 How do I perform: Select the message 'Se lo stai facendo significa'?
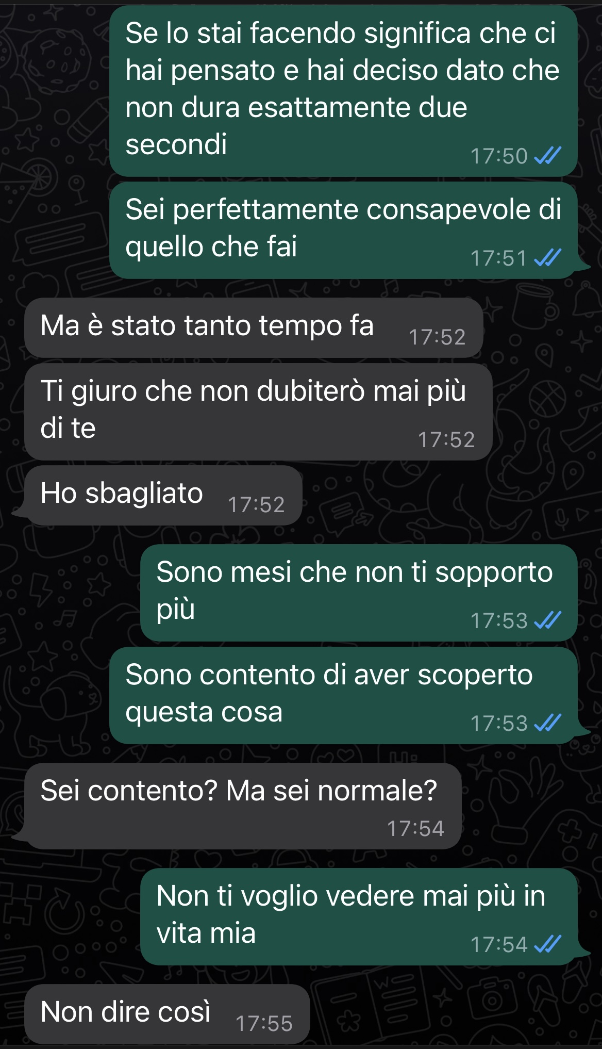[343, 91]
